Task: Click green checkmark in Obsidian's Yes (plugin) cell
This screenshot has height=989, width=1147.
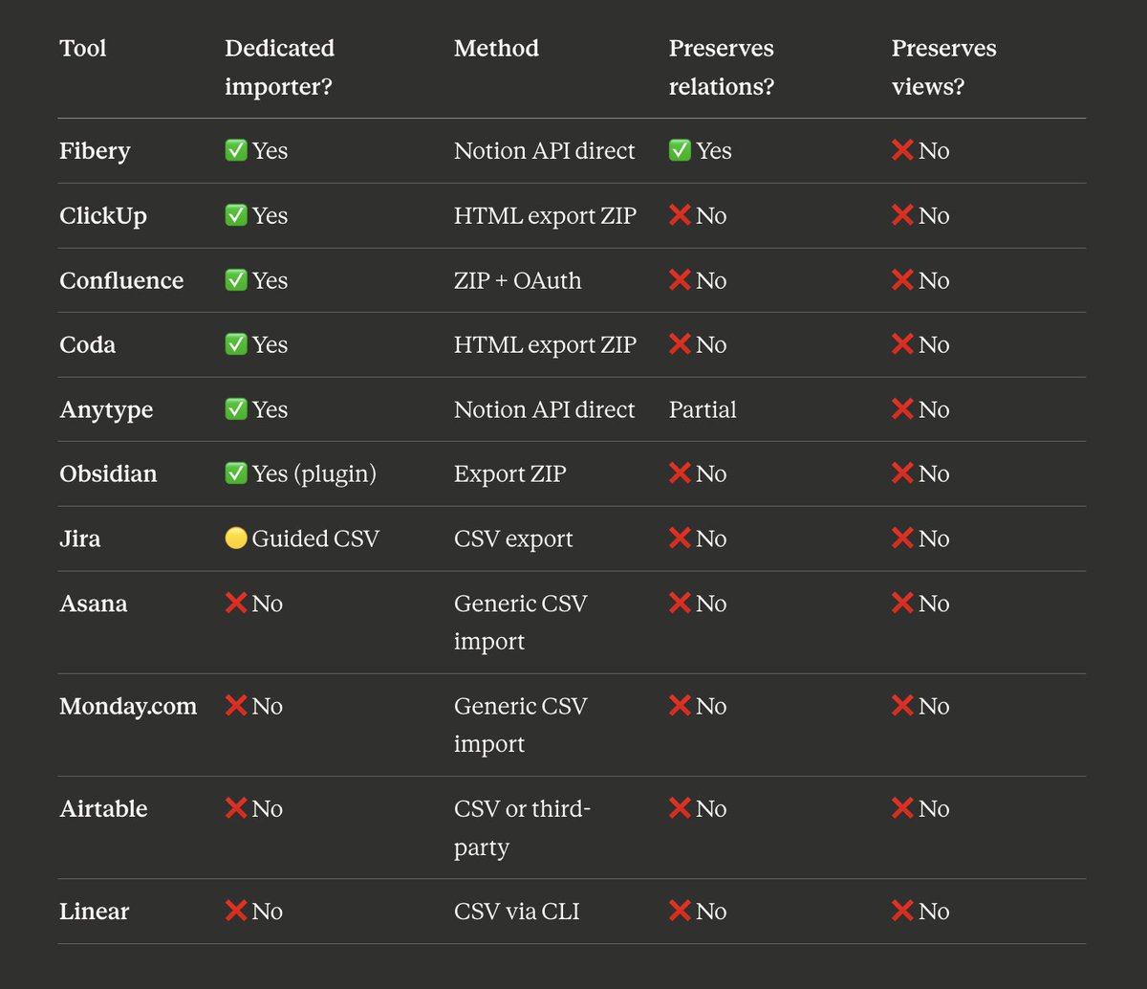Action: (236, 473)
